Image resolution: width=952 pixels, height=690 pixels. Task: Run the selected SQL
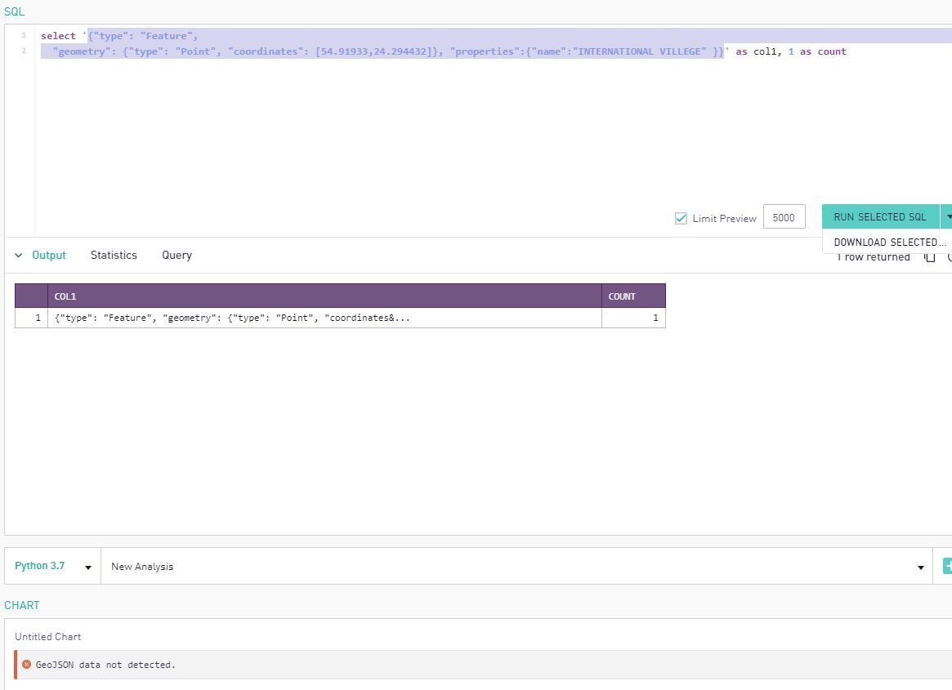click(880, 216)
